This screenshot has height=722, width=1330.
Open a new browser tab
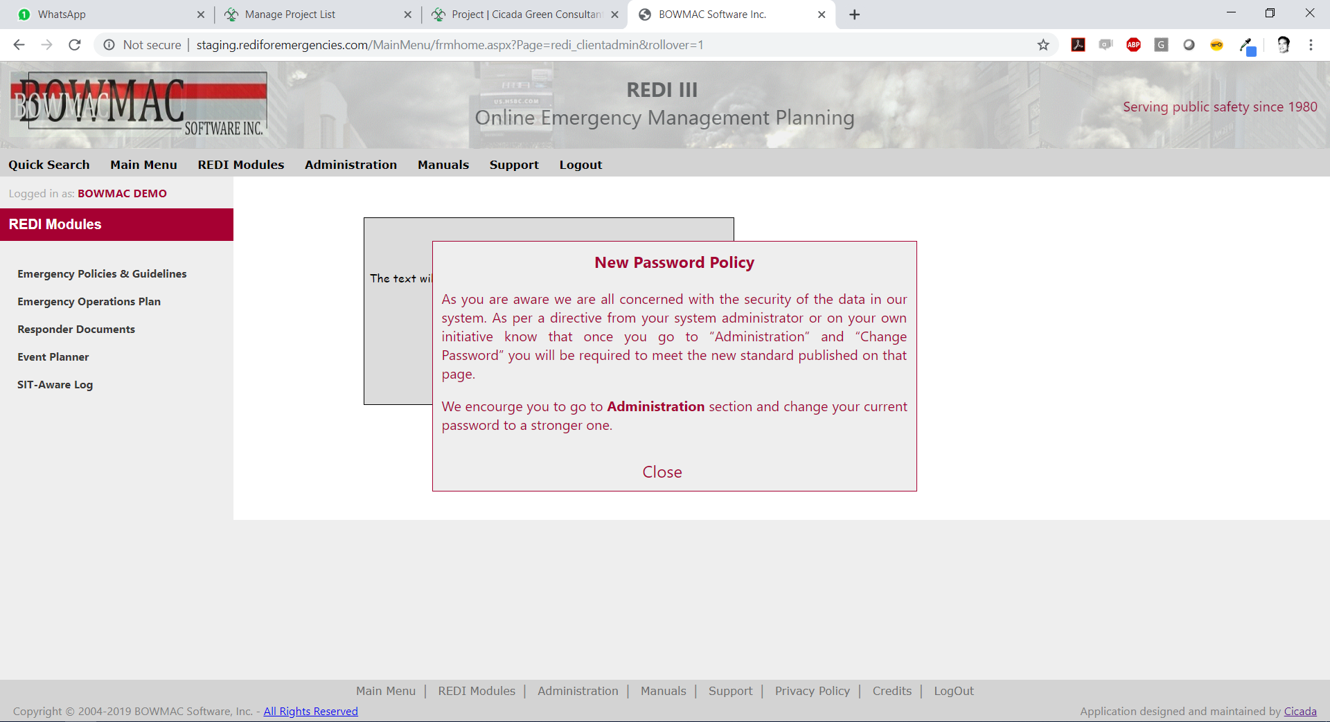click(855, 15)
